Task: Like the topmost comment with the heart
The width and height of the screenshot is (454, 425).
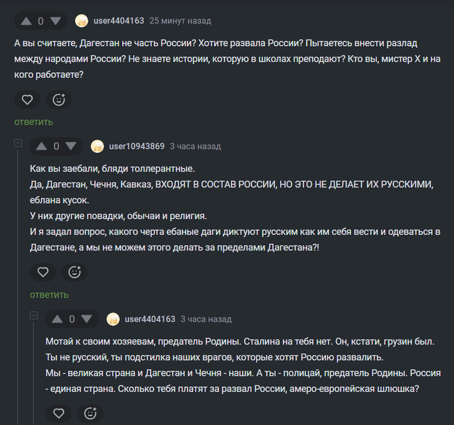Action: coord(27,100)
